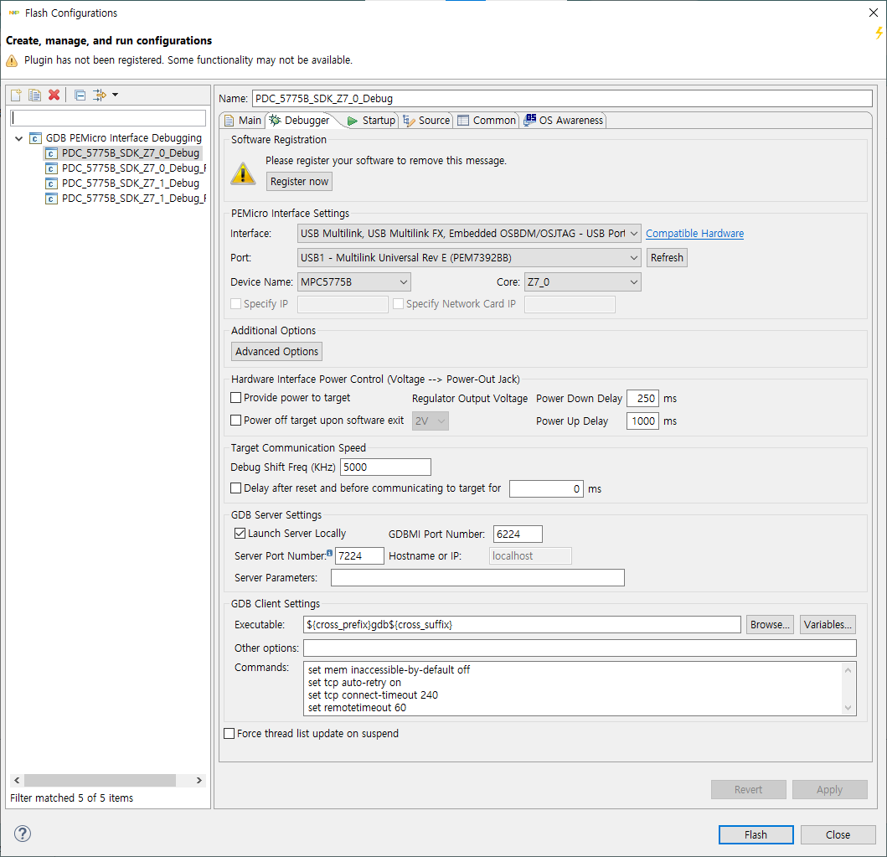Click the help question mark icon
This screenshot has height=857, width=887.
point(22,834)
